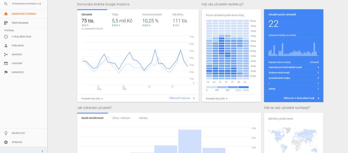Viewport: 348px width, 153px height.
Task: Open Poslední dny (30) dropdown under users chart
Action: [x=92, y=99]
